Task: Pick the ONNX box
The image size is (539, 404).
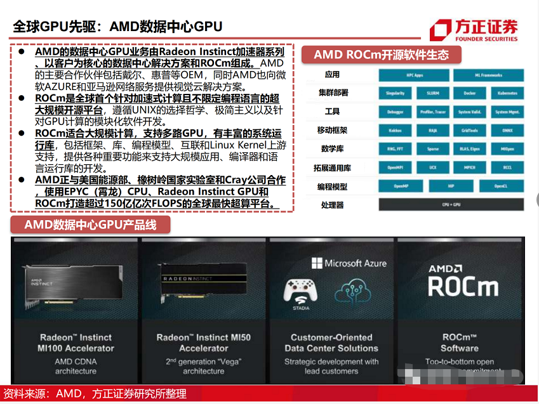Action: click(507, 131)
